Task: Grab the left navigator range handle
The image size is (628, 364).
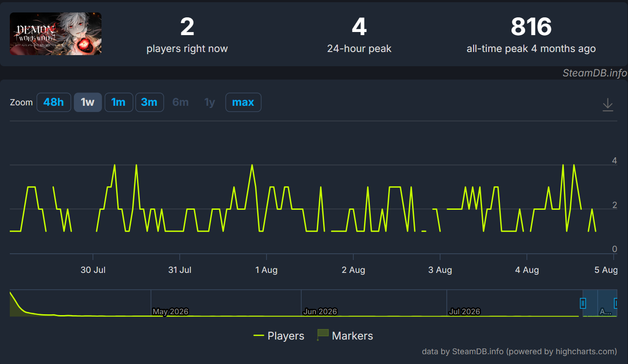Action: pos(583,303)
